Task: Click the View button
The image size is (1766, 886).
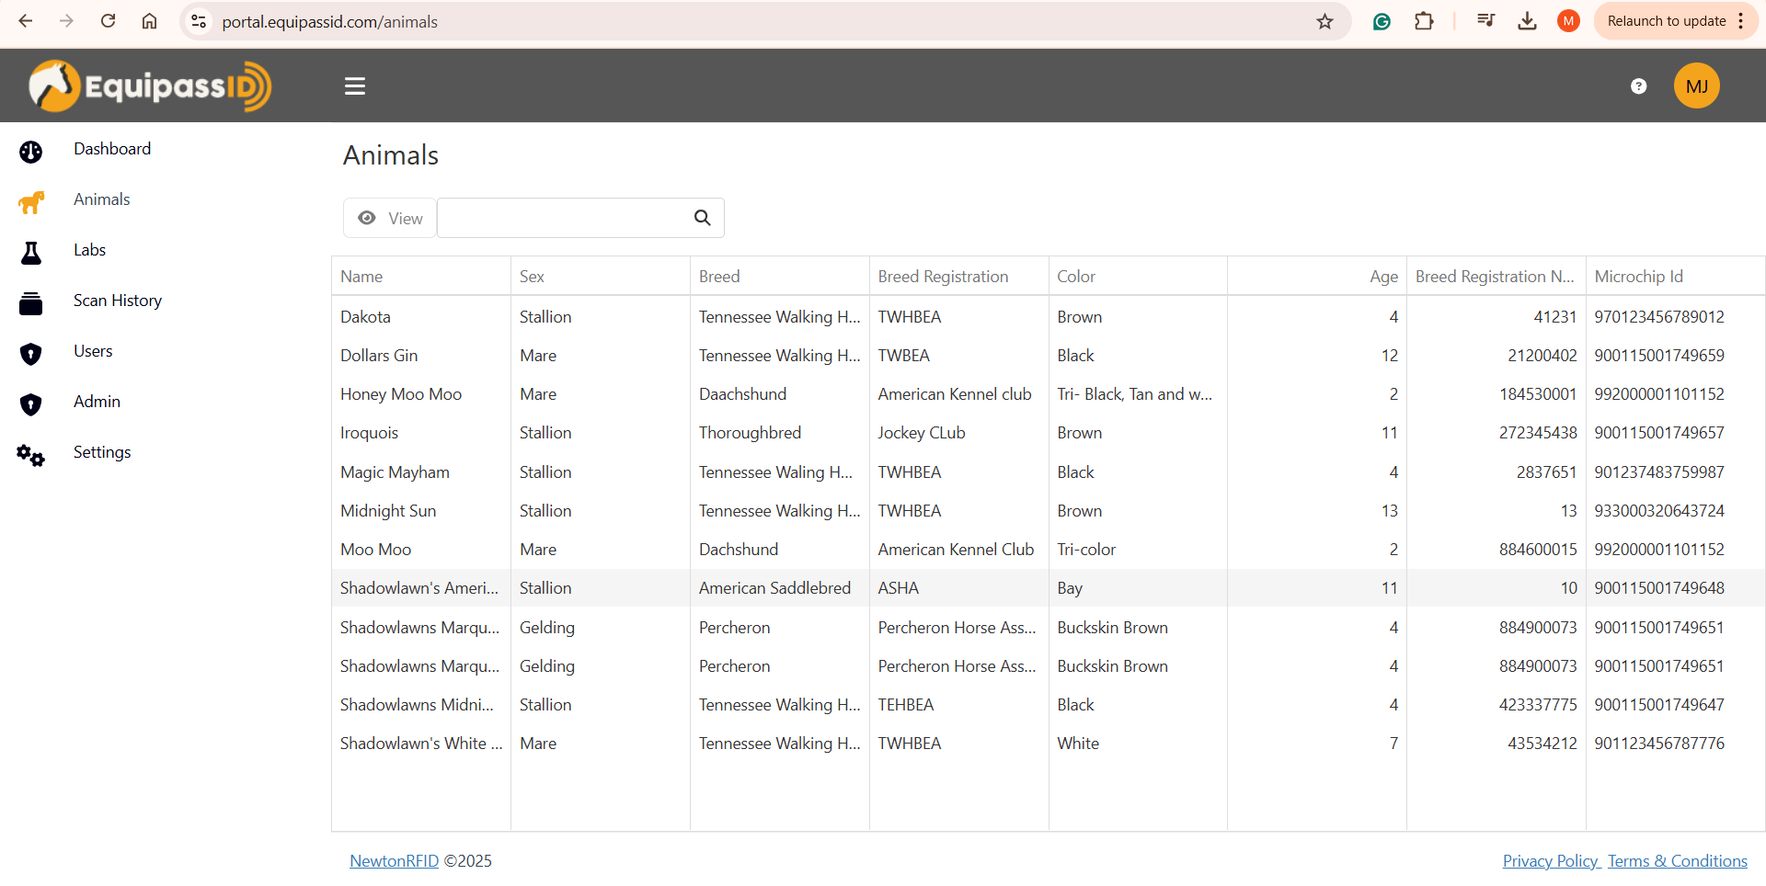Action: [390, 218]
